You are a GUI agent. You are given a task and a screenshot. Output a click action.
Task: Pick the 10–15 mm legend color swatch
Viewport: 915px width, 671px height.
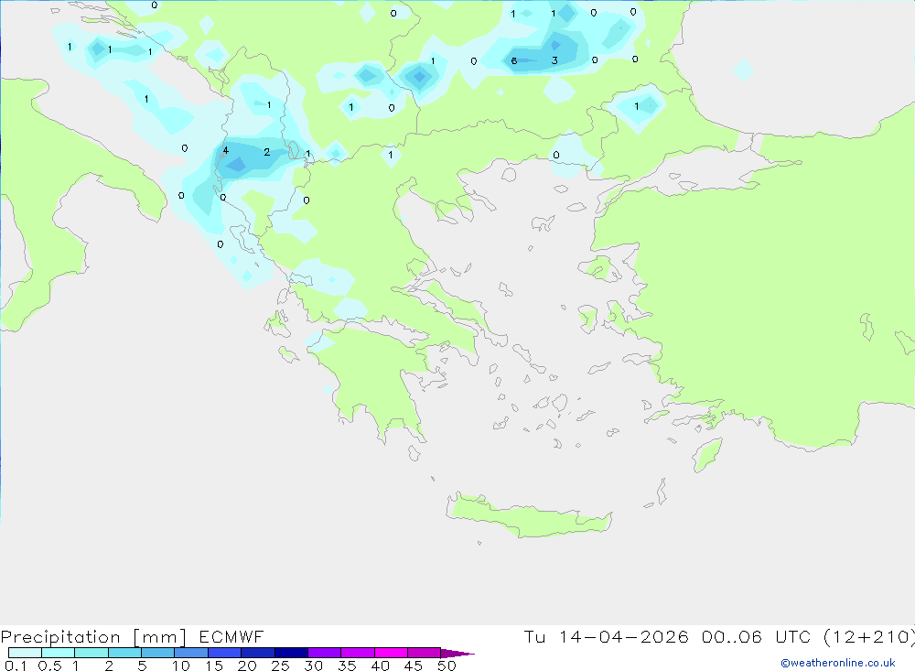[191, 653]
